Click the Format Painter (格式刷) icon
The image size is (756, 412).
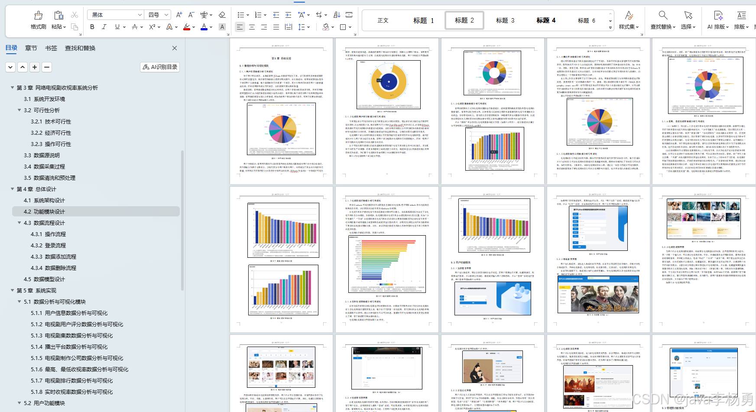click(x=39, y=16)
